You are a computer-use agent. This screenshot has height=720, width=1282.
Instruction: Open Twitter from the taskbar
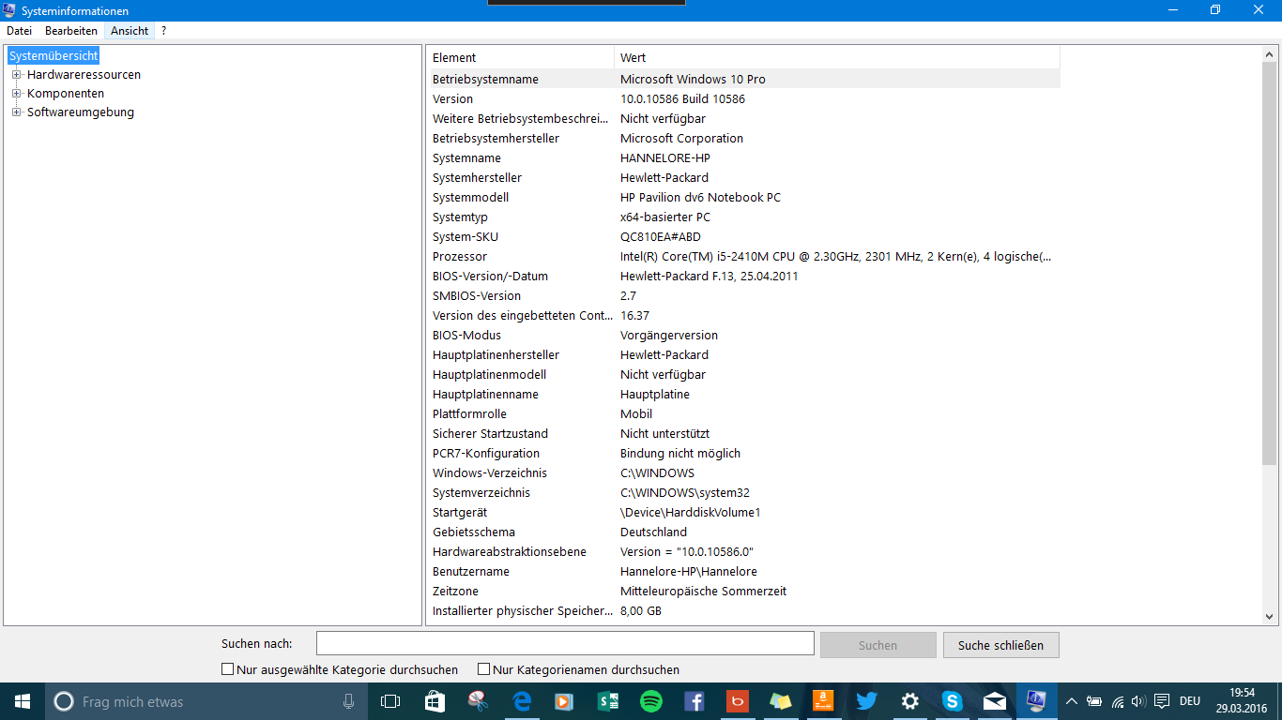tap(866, 701)
